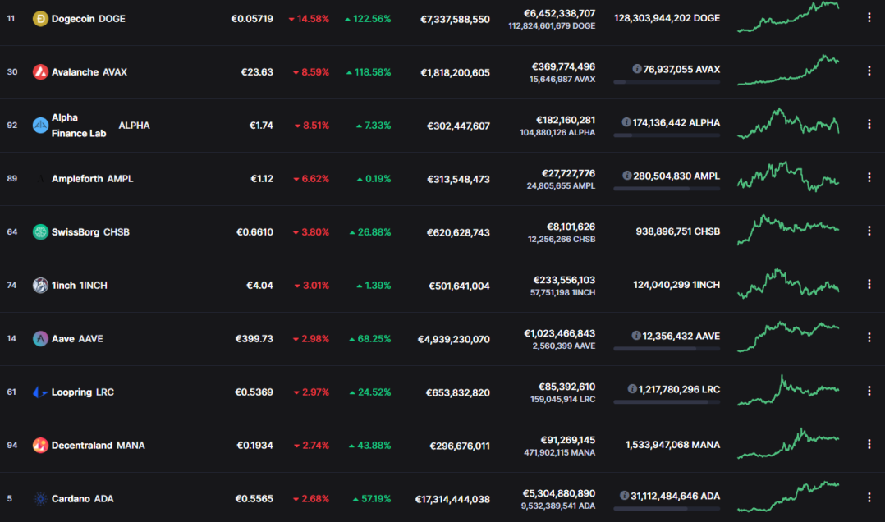Open Cardano's price sparkline chart
Viewport: 885px width, 522px height.
click(x=788, y=497)
